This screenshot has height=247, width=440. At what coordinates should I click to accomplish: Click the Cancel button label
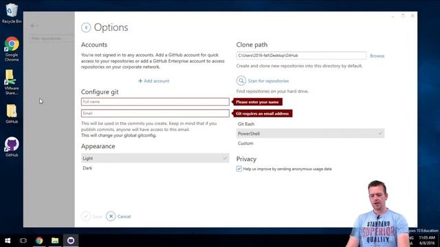tap(124, 217)
